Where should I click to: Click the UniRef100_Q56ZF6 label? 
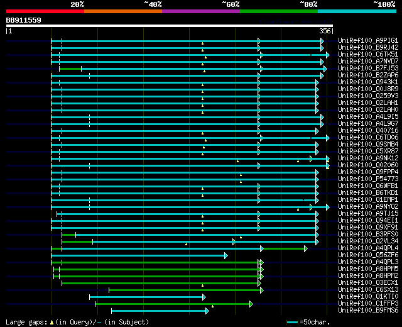pos(368,255)
